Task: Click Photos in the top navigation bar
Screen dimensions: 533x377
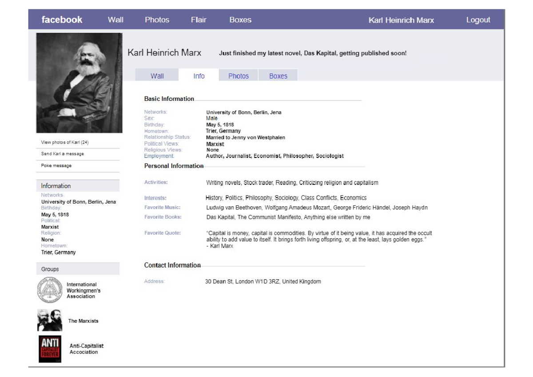Action: coord(157,20)
